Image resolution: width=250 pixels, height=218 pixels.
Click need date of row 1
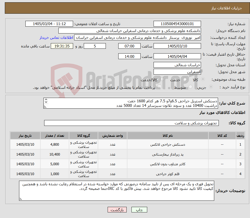coord(25,144)
